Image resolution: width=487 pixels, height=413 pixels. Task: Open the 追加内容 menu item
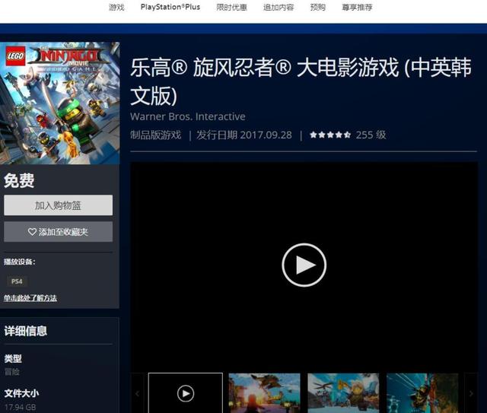tap(279, 7)
